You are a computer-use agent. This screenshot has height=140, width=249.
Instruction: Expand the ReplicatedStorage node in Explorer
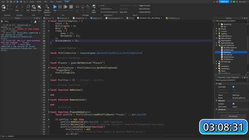point(216,43)
